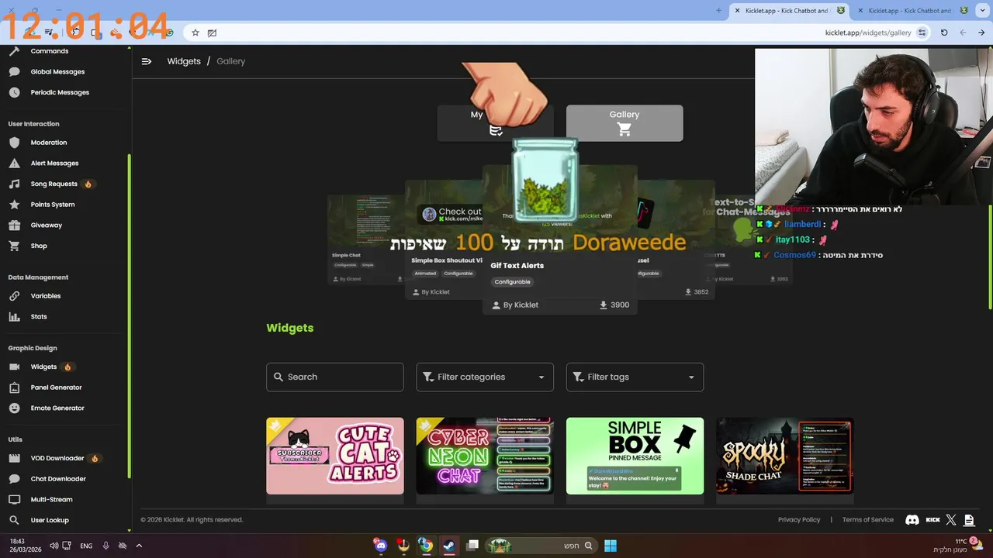The width and height of the screenshot is (993, 558).
Task: Click the Global Messages chat bubble icon
Action: coord(14,72)
